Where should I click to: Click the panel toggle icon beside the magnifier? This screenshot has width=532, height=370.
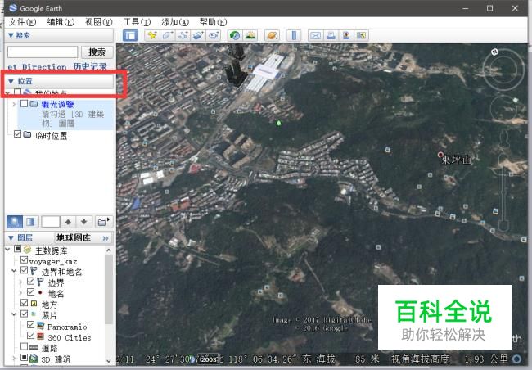(x=30, y=222)
